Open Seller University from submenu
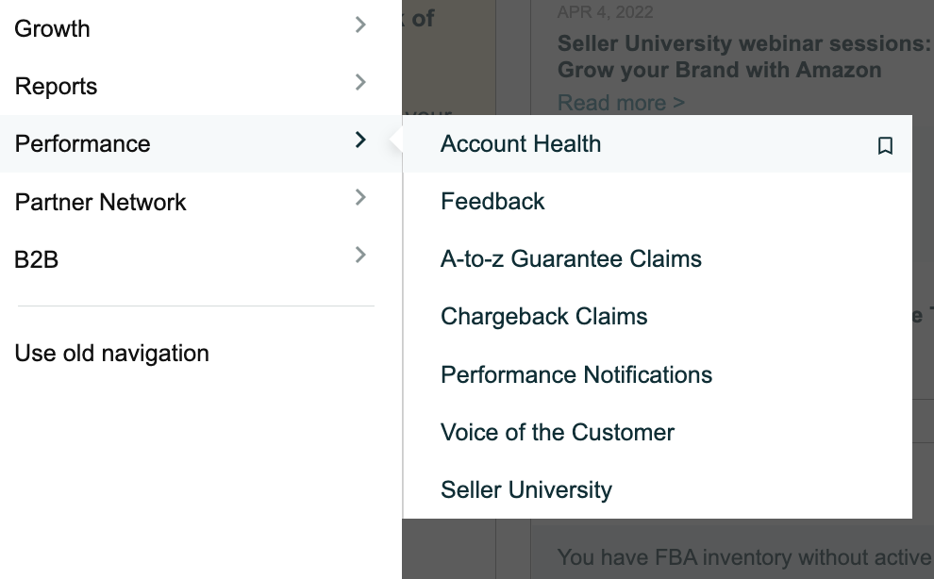This screenshot has width=934, height=579. click(525, 490)
